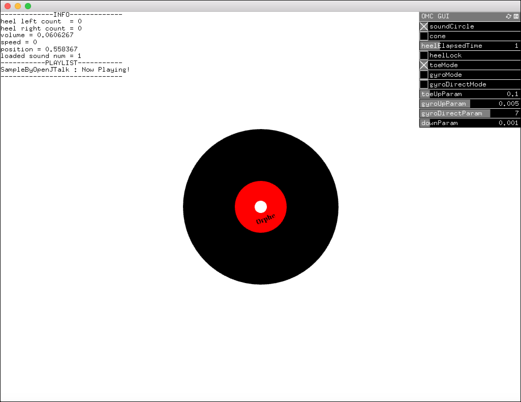Click the white spindle hole of the vinyl
Viewport: 521px width, 402px height.
260,207
